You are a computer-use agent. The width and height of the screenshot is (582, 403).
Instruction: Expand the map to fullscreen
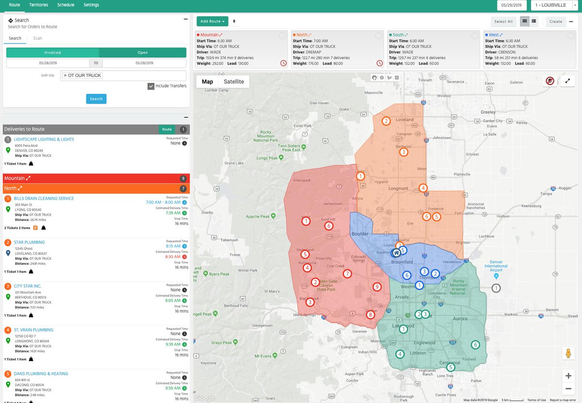point(568,81)
